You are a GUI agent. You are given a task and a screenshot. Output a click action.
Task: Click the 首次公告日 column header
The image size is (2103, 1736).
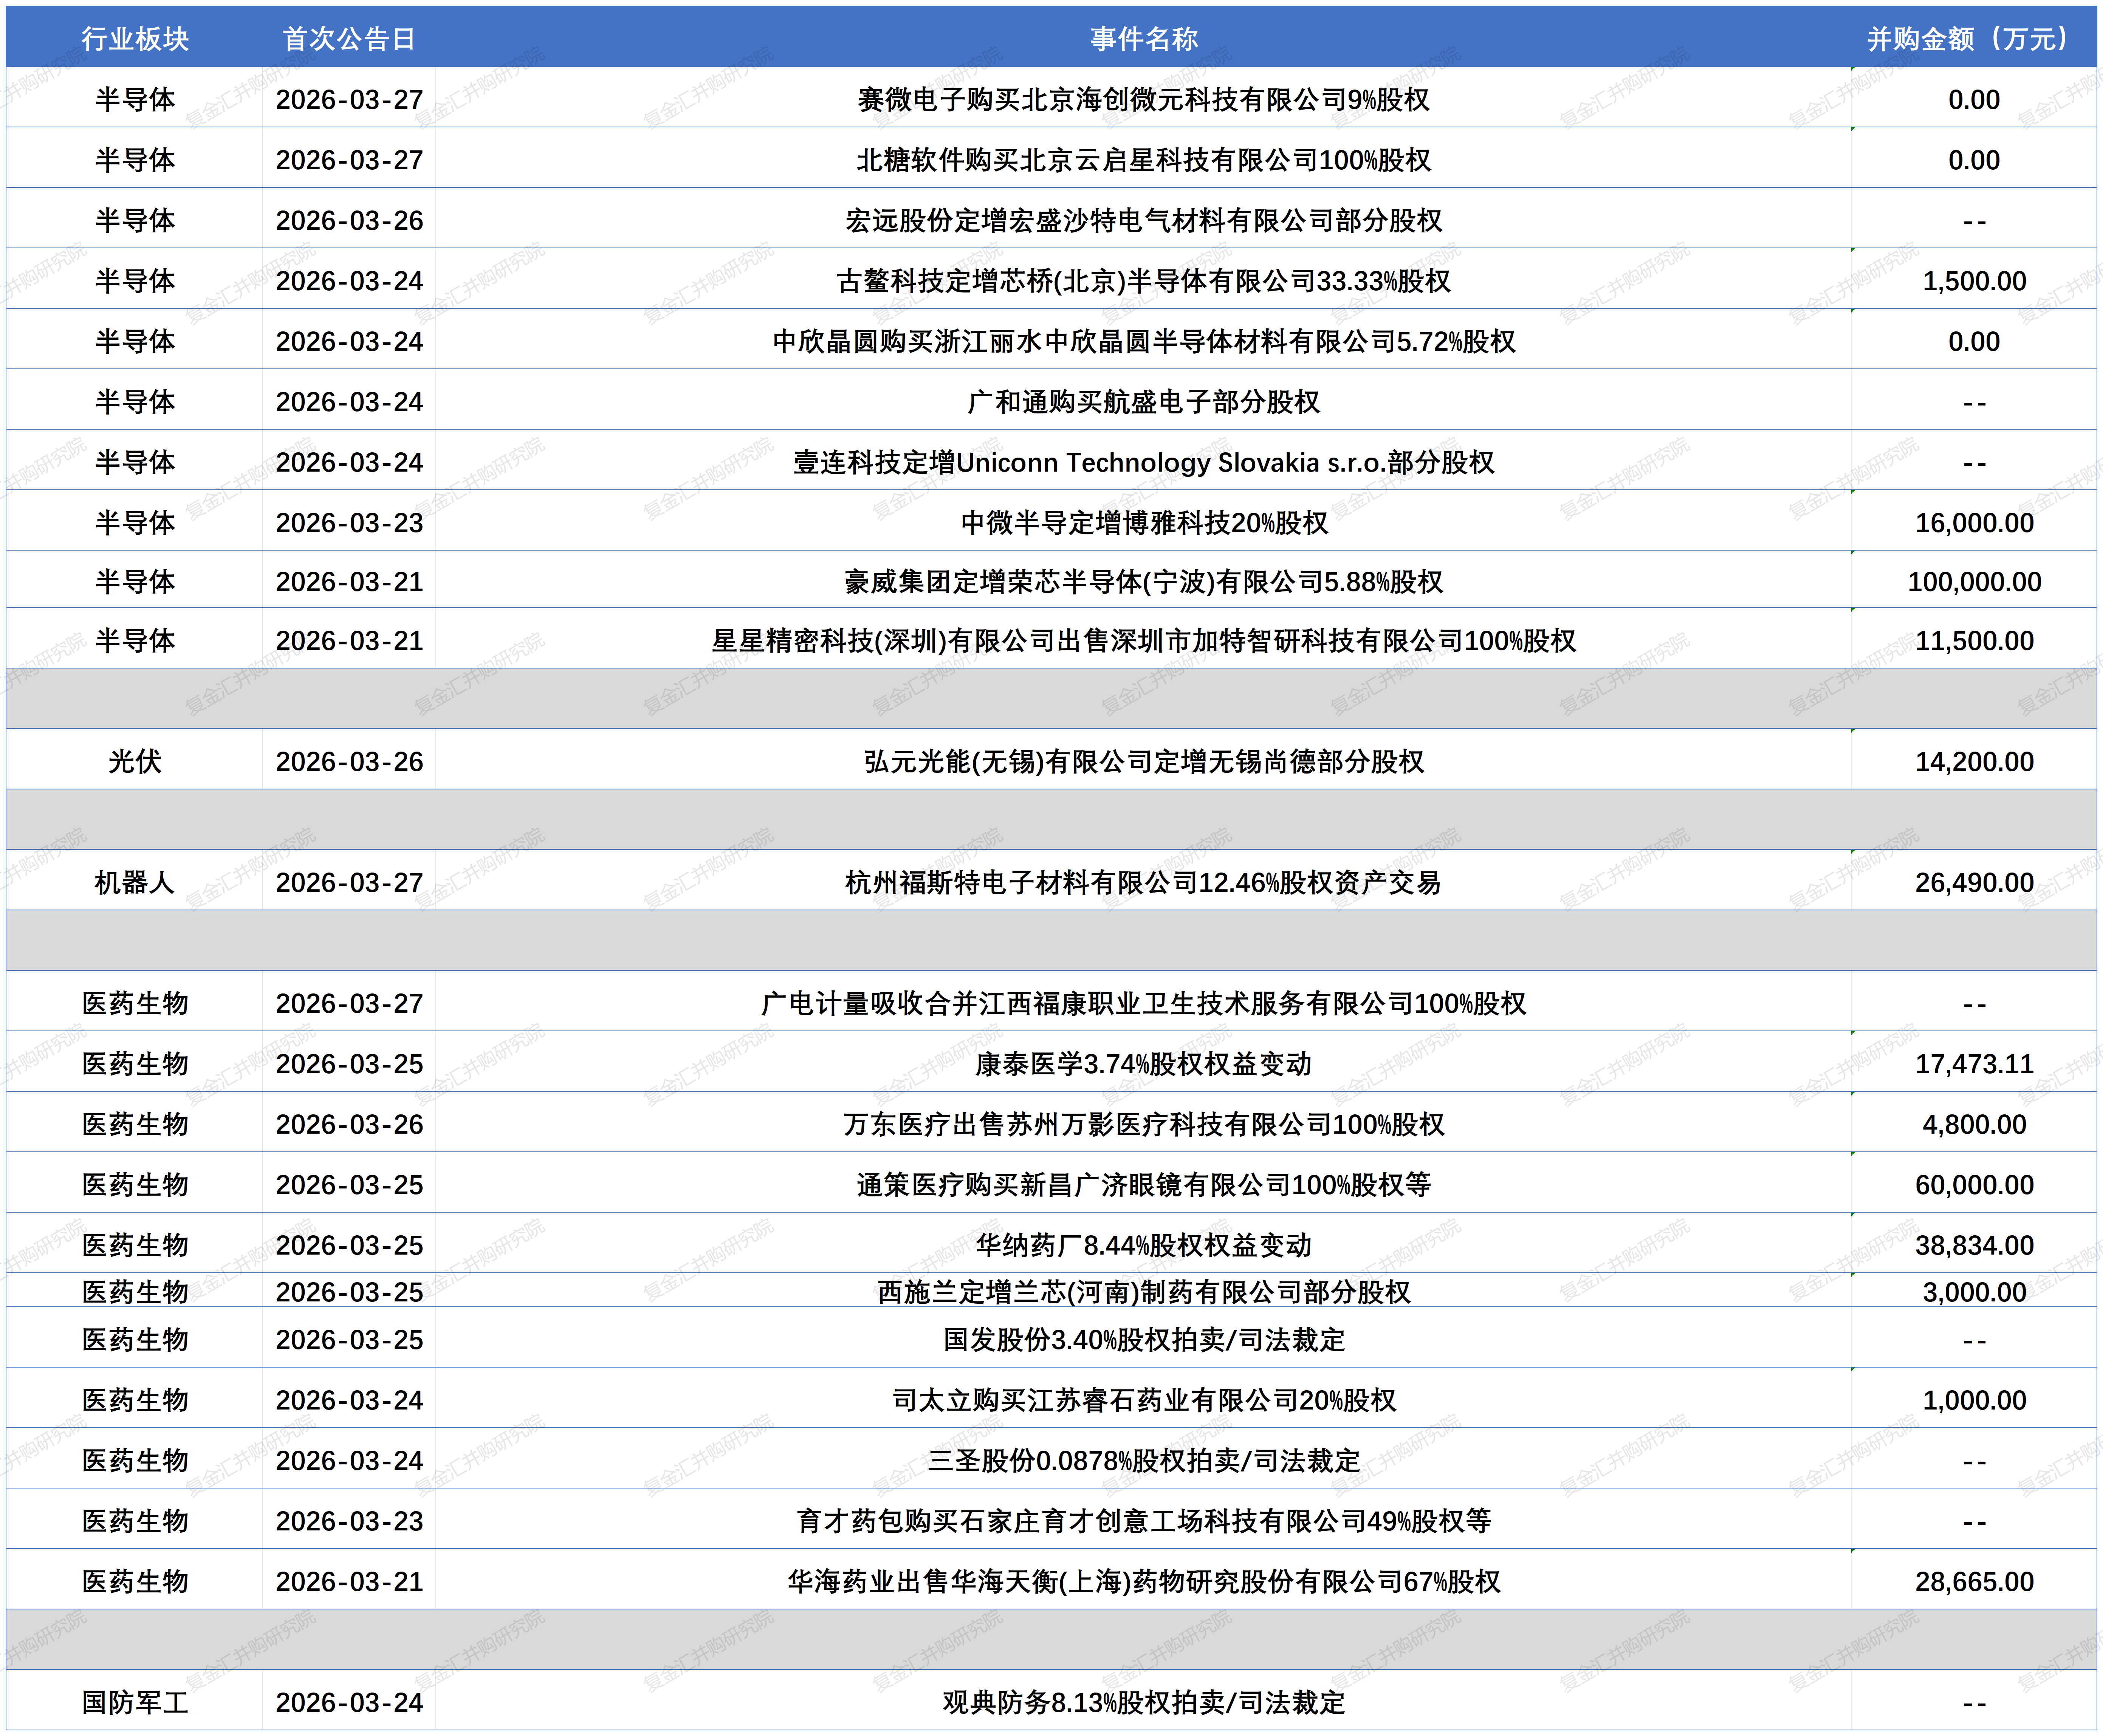pyautogui.click(x=349, y=39)
